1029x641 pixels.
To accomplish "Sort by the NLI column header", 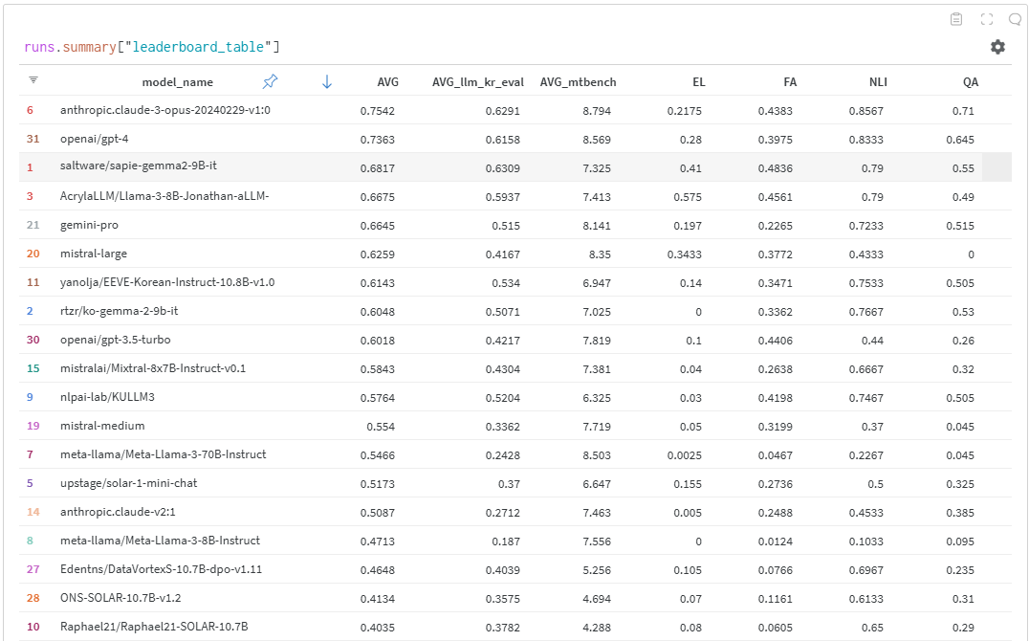I will tap(878, 81).
